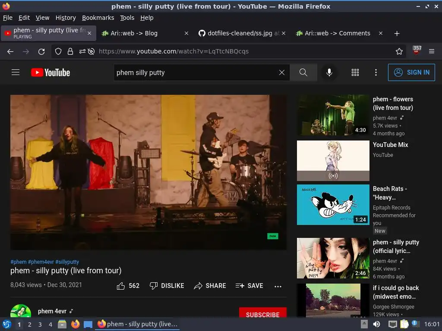Open phem 4evr channel name link
The height and width of the screenshot is (331, 442).
coord(52,311)
